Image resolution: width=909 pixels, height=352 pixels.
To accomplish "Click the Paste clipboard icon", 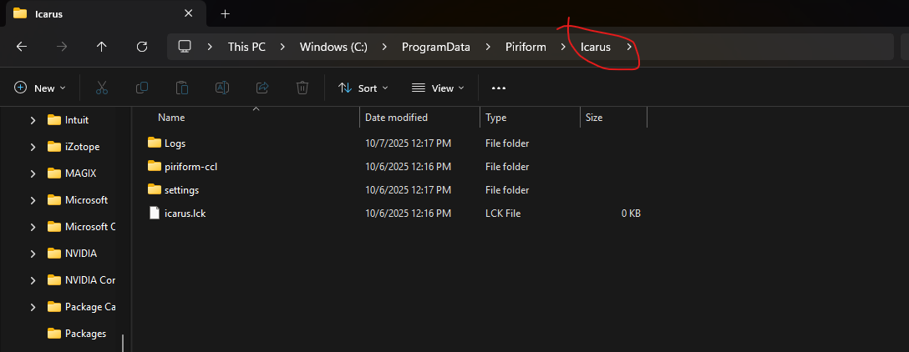I will 182,88.
